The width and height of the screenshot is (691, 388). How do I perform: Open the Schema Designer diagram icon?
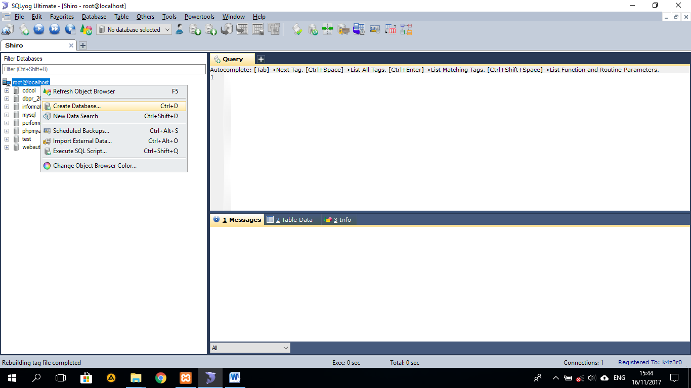coord(406,29)
